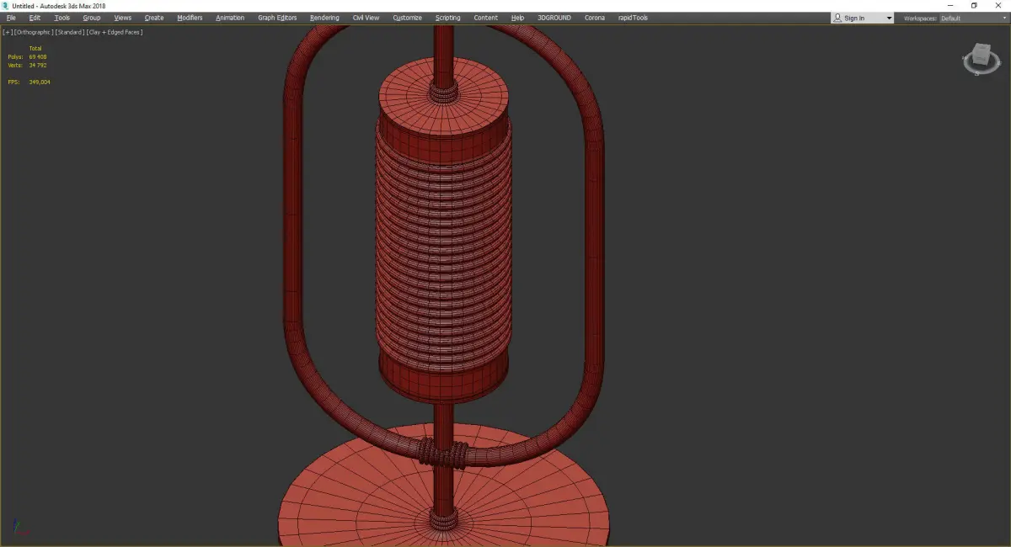Open the Customize menu
The width and height of the screenshot is (1011, 547).
pos(407,18)
